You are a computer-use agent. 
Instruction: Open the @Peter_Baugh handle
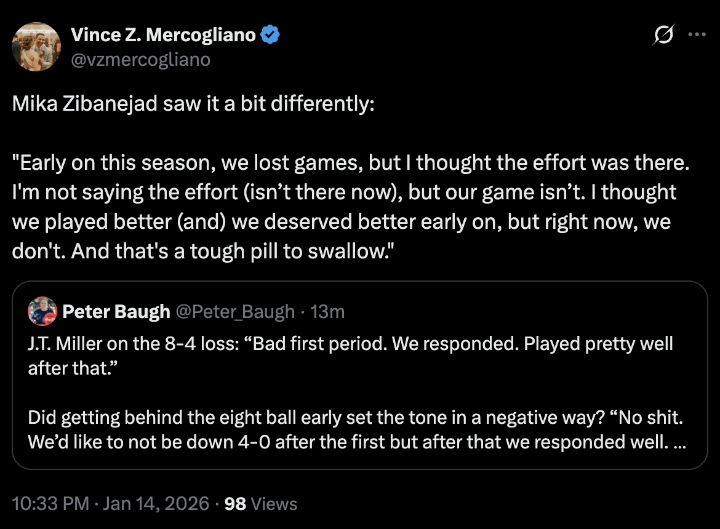(x=236, y=312)
